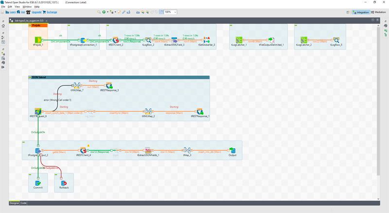Viewport: 389px width, 213px height.
Task: Open the Window menu
Action: click(27, 7)
